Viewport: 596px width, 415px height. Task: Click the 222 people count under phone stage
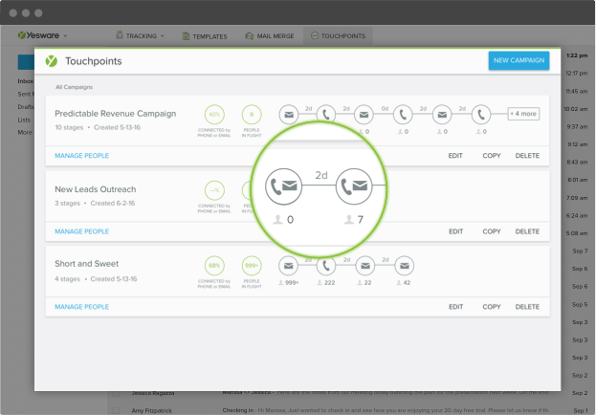(326, 283)
